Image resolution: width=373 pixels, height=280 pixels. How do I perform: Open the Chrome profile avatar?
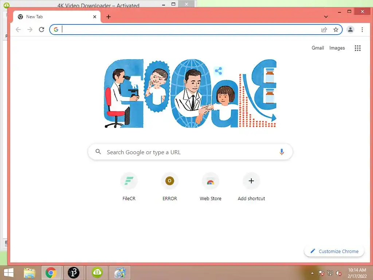tap(350, 30)
